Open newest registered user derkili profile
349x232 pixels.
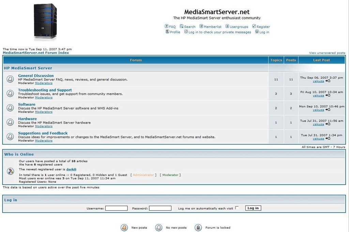[71, 169]
